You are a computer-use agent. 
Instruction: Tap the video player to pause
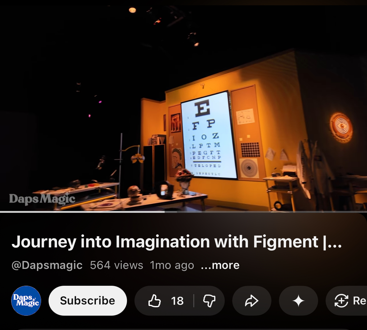pyautogui.click(x=183, y=78)
